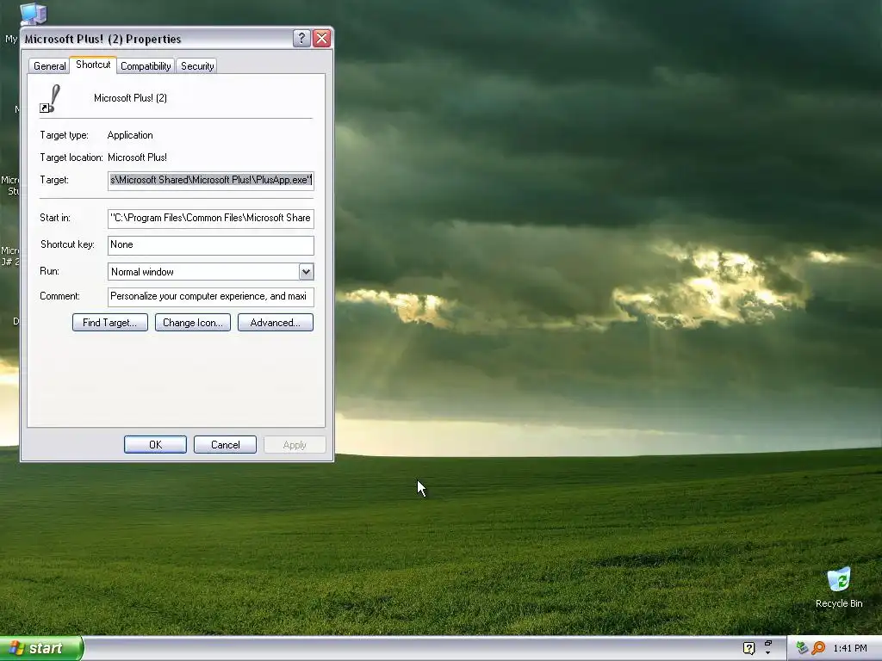Click the Change Icon... button
The width and height of the screenshot is (882, 661).
(192, 323)
